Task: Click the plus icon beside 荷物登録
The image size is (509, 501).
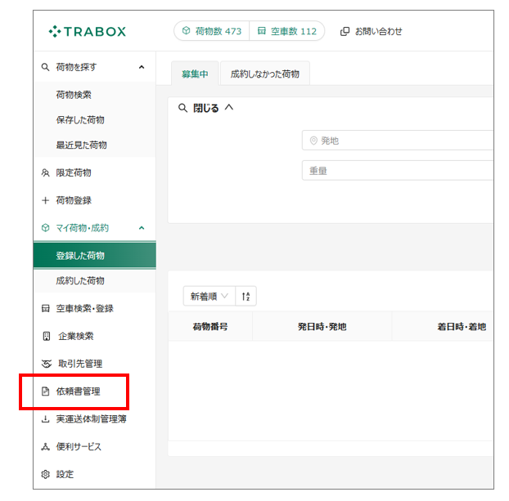Action: (x=46, y=200)
